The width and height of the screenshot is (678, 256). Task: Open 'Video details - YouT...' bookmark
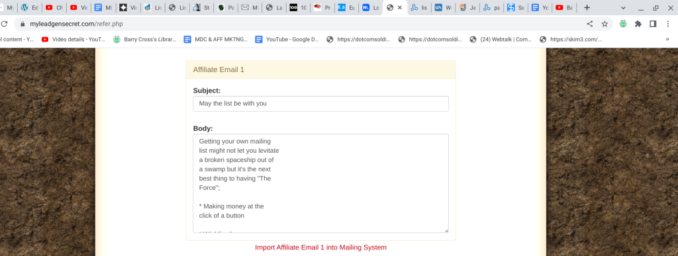[x=73, y=39]
